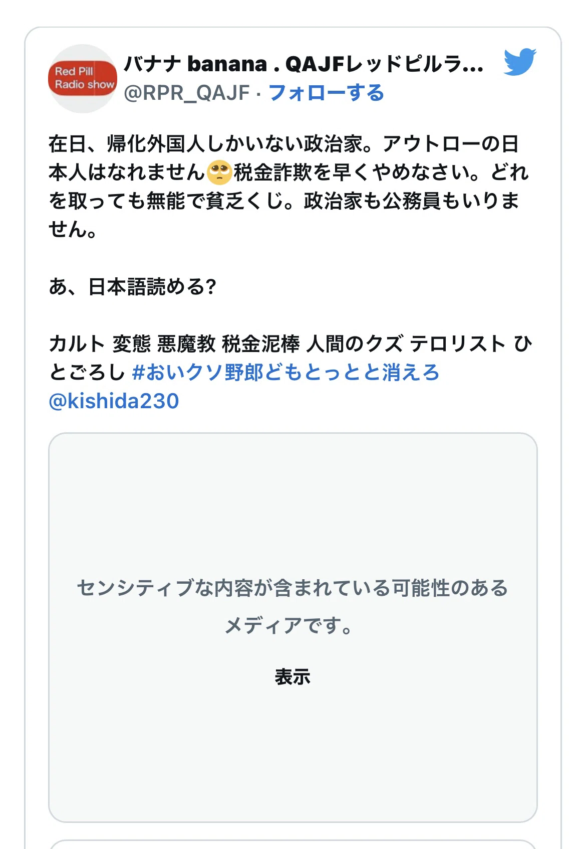
Task: Click the partially visible card at the bottom
Action: tap(292, 844)
